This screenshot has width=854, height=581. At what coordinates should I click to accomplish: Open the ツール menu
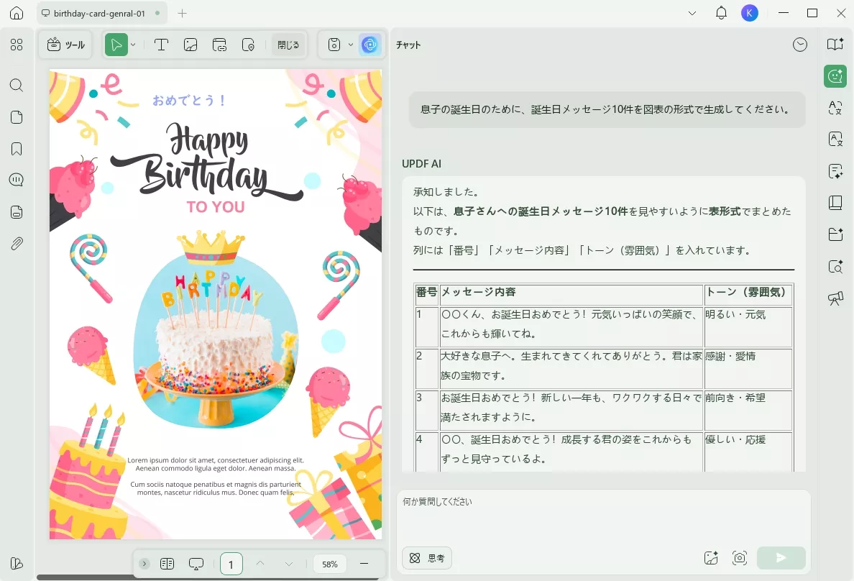click(65, 45)
